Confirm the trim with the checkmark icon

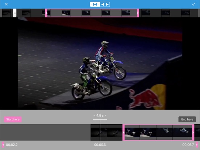(x=193, y=4)
